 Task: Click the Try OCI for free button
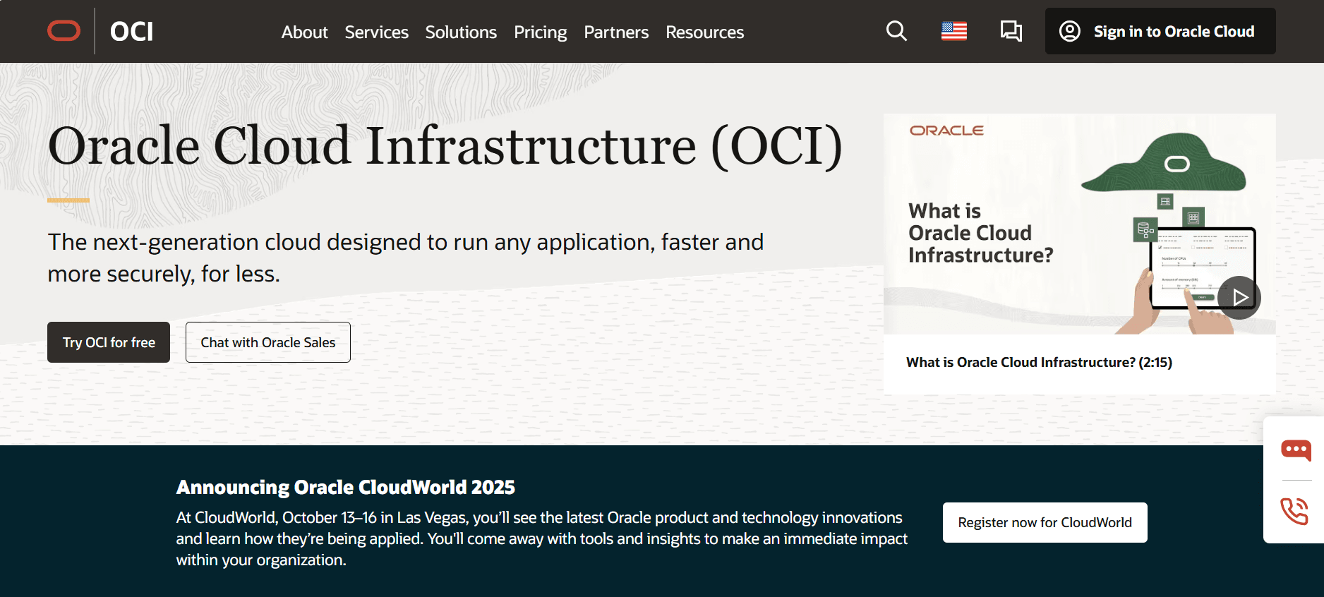point(109,342)
